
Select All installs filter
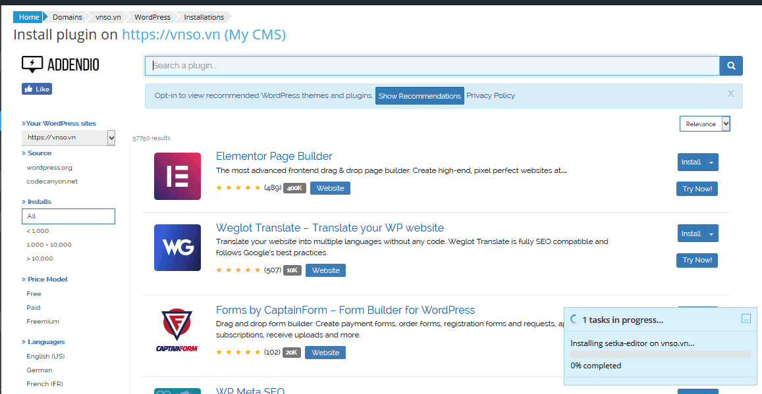click(68, 216)
